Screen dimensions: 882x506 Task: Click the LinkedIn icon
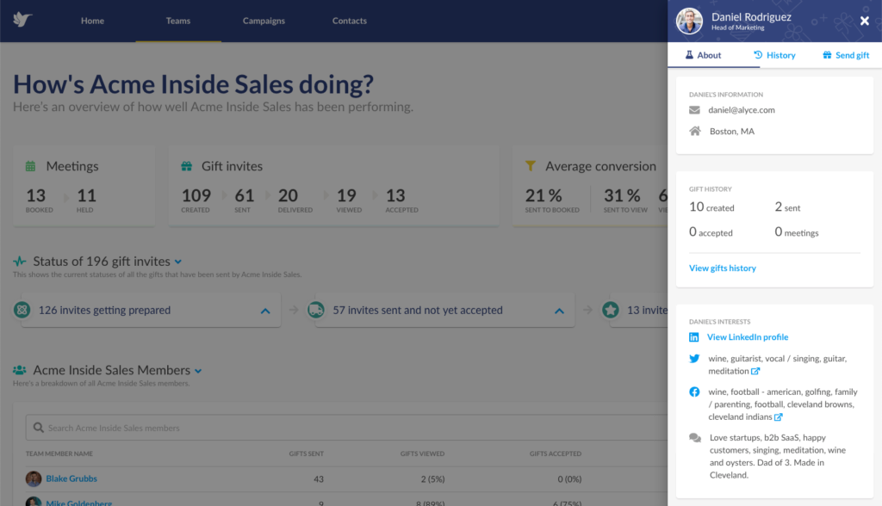click(x=694, y=337)
